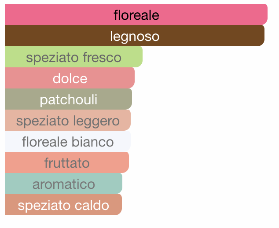Select the dolce accord bar
The width and height of the screenshot is (279, 228).
pyautogui.click(x=70, y=78)
